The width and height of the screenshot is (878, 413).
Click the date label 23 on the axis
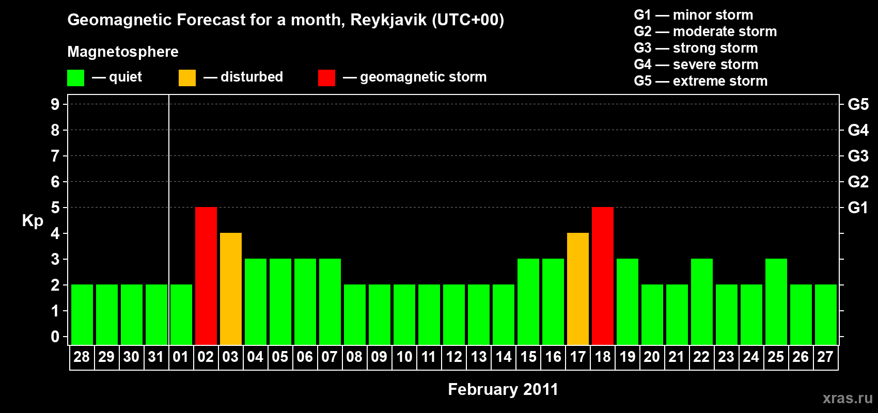726,357
